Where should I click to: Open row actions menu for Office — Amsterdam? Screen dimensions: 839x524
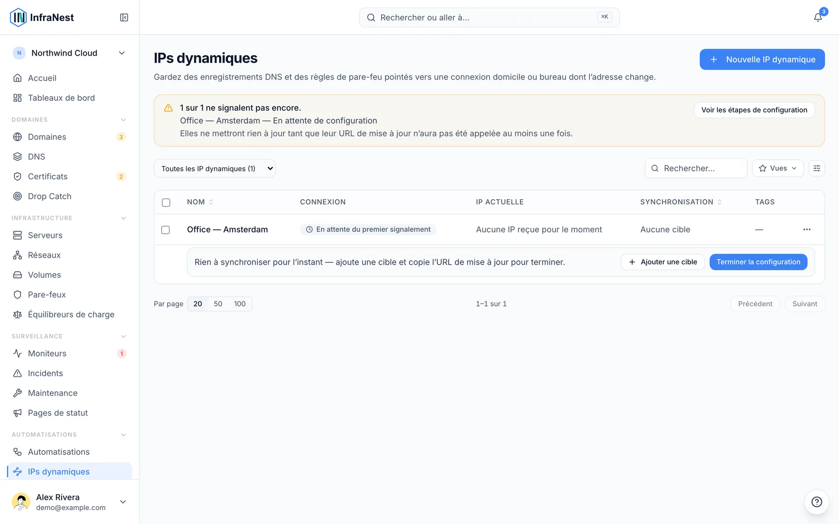click(807, 229)
